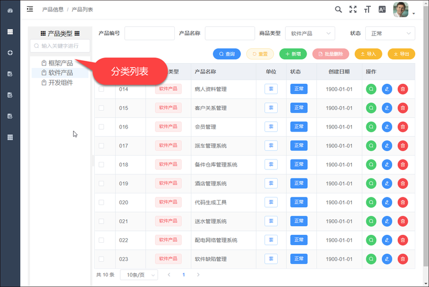
Task: Select 开发组件 in the category tree
Action: click(x=60, y=83)
